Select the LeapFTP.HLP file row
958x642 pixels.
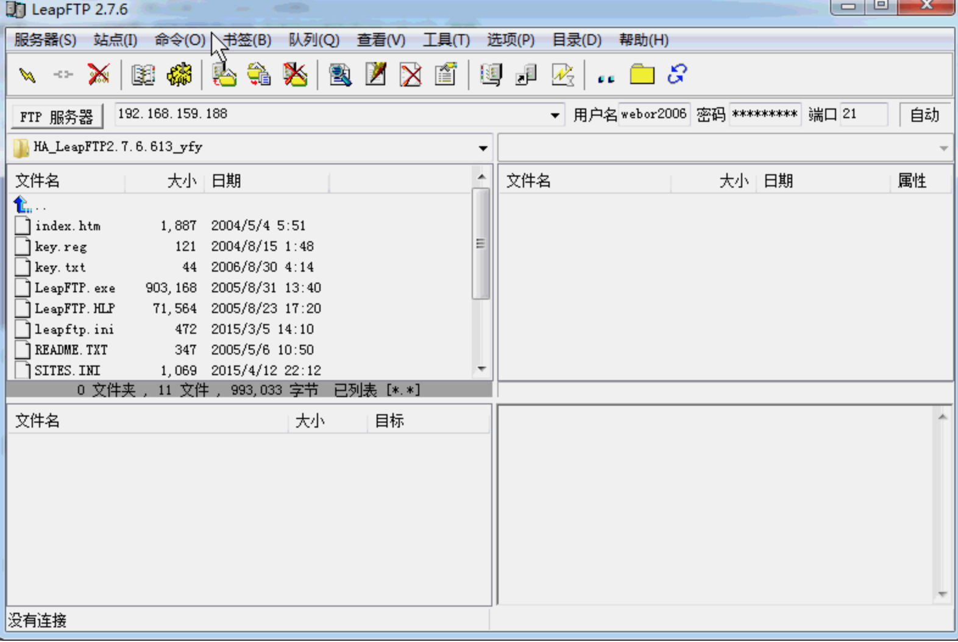pos(241,309)
